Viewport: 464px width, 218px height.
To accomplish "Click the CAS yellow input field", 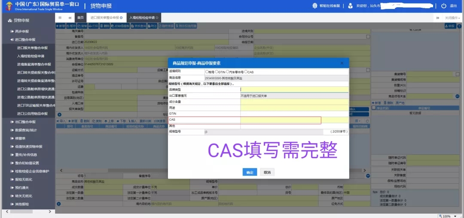I will click(x=281, y=120).
